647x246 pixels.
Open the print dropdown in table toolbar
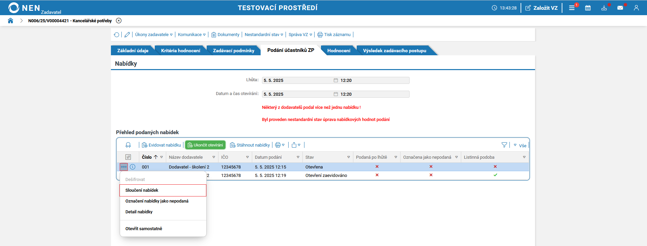pos(280,145)
